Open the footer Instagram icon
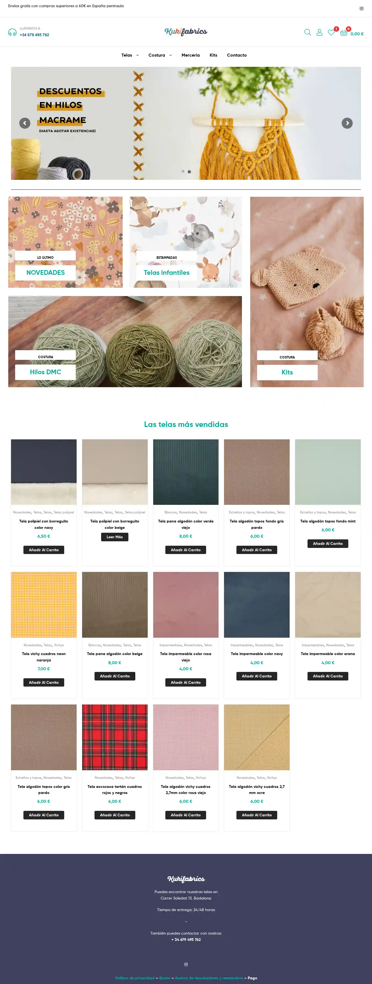The image size is (372, 984). [x=186, y=964]
